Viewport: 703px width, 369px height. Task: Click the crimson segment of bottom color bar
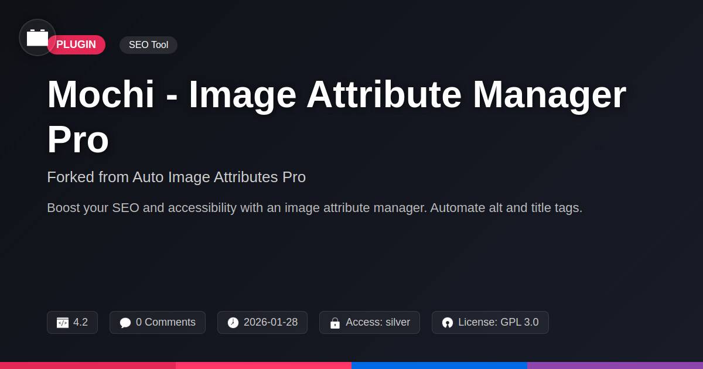88,365
